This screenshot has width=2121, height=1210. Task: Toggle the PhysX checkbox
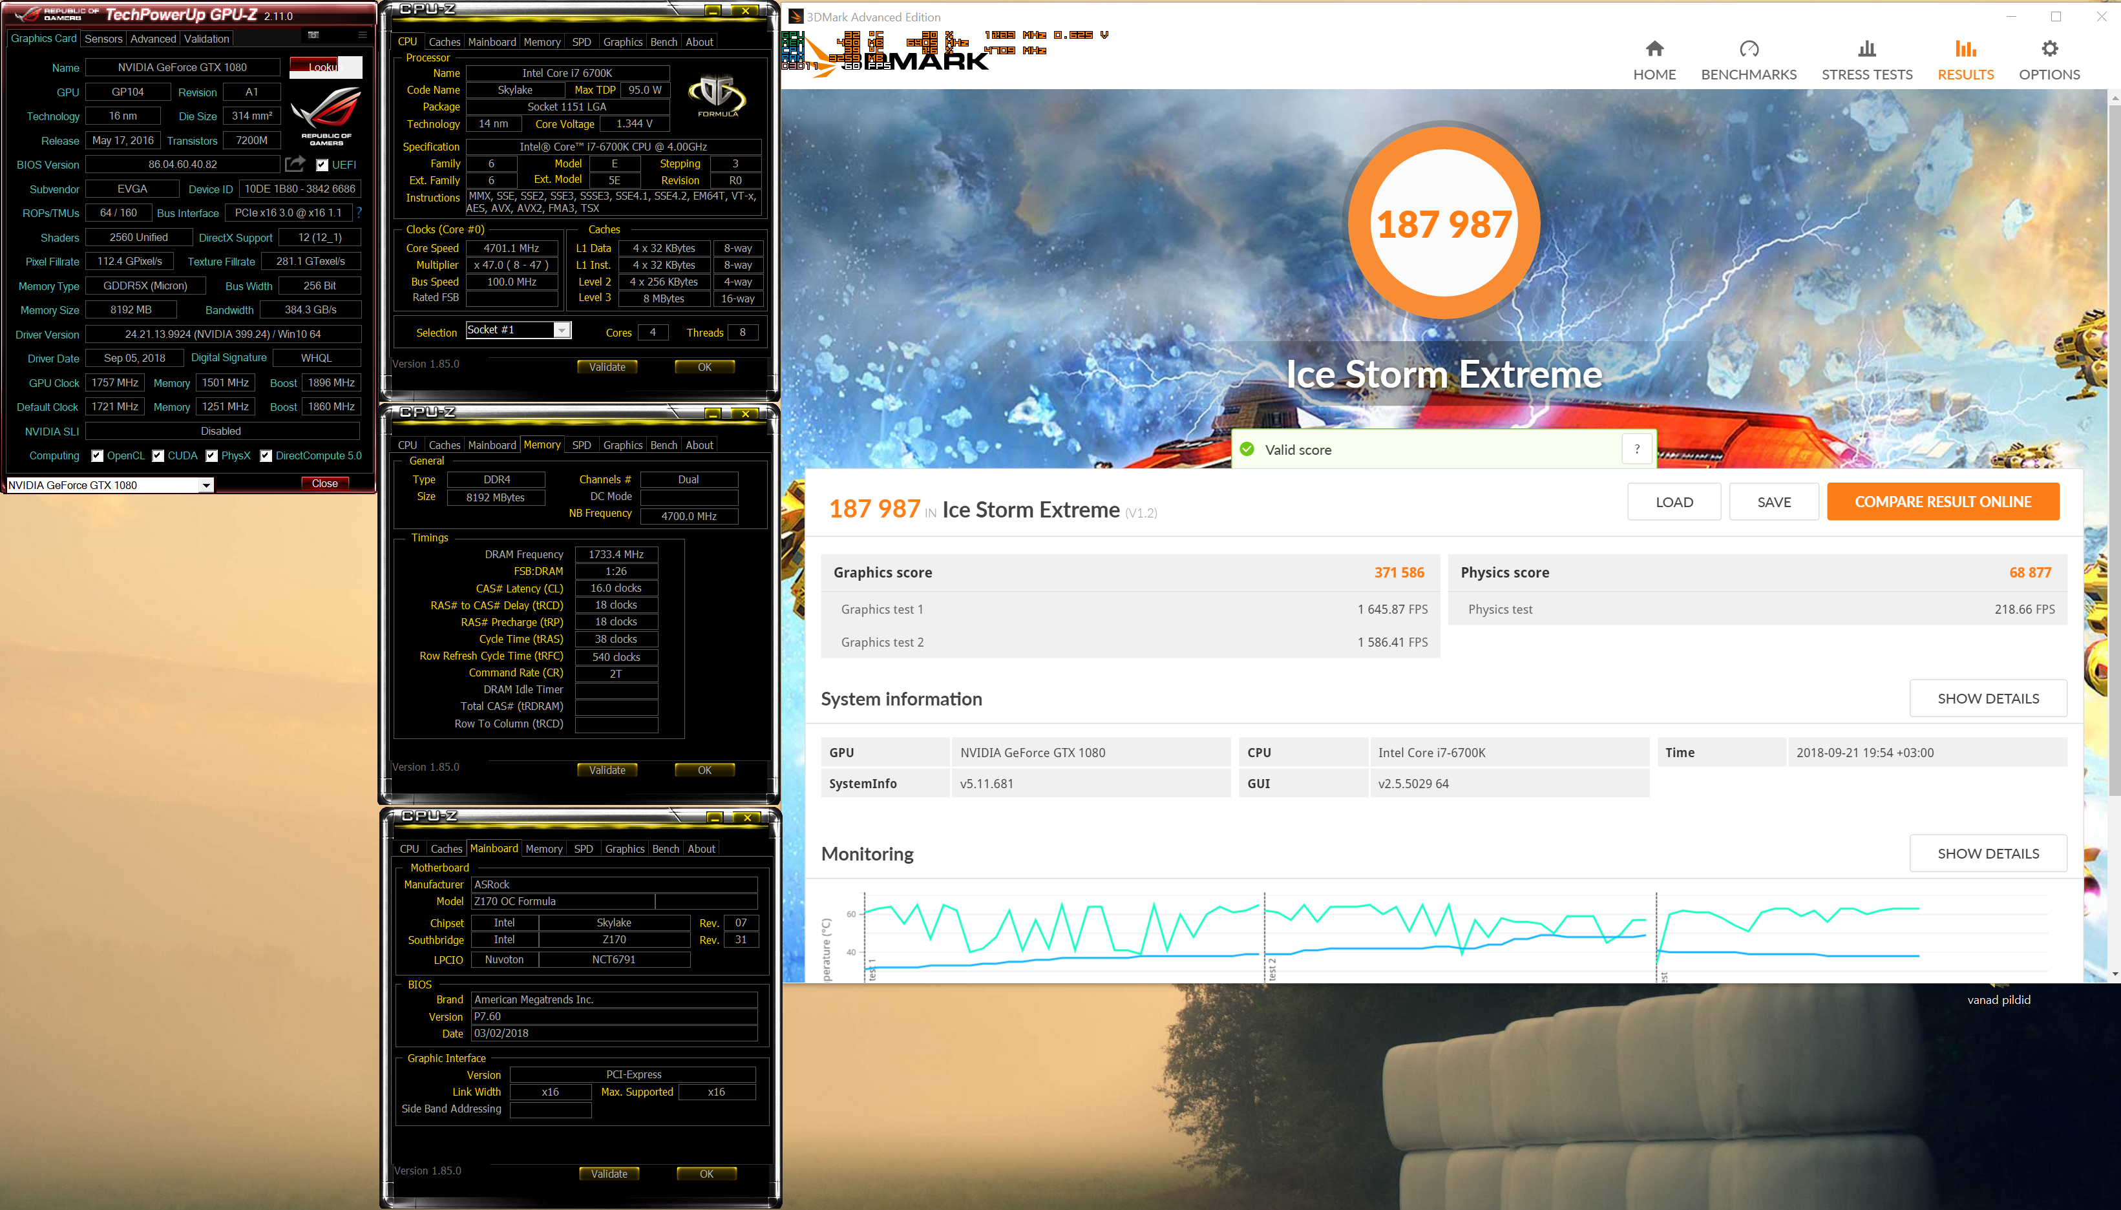coord(212,455)
